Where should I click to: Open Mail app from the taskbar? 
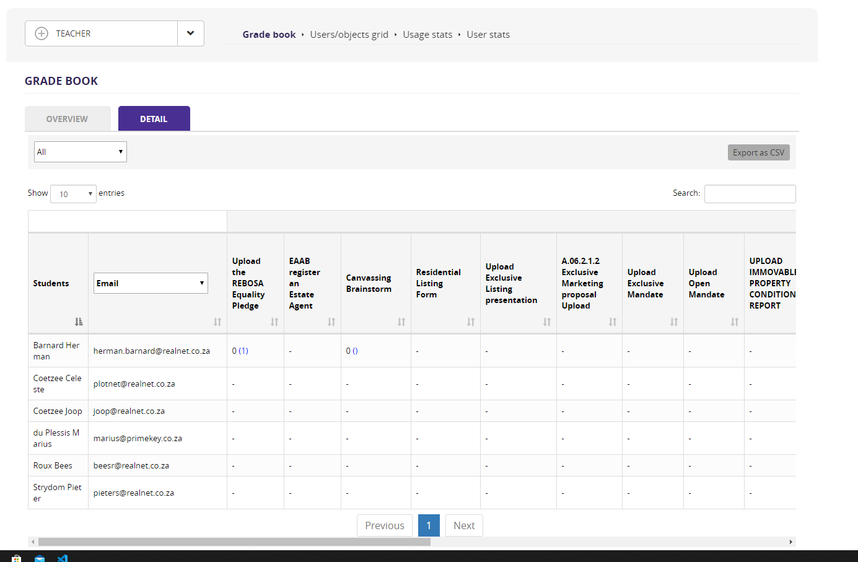pos(40,558)
